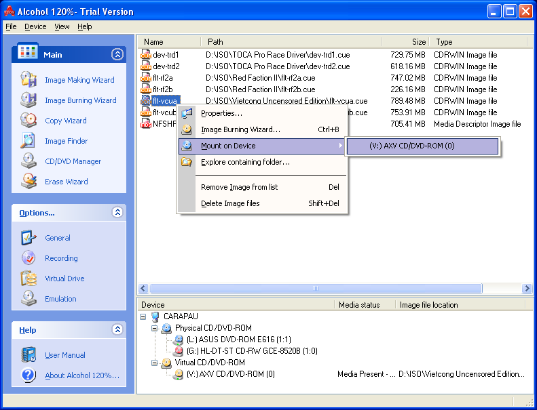
Task: Click Image Making Wizard link
Action: coord(80,80)
